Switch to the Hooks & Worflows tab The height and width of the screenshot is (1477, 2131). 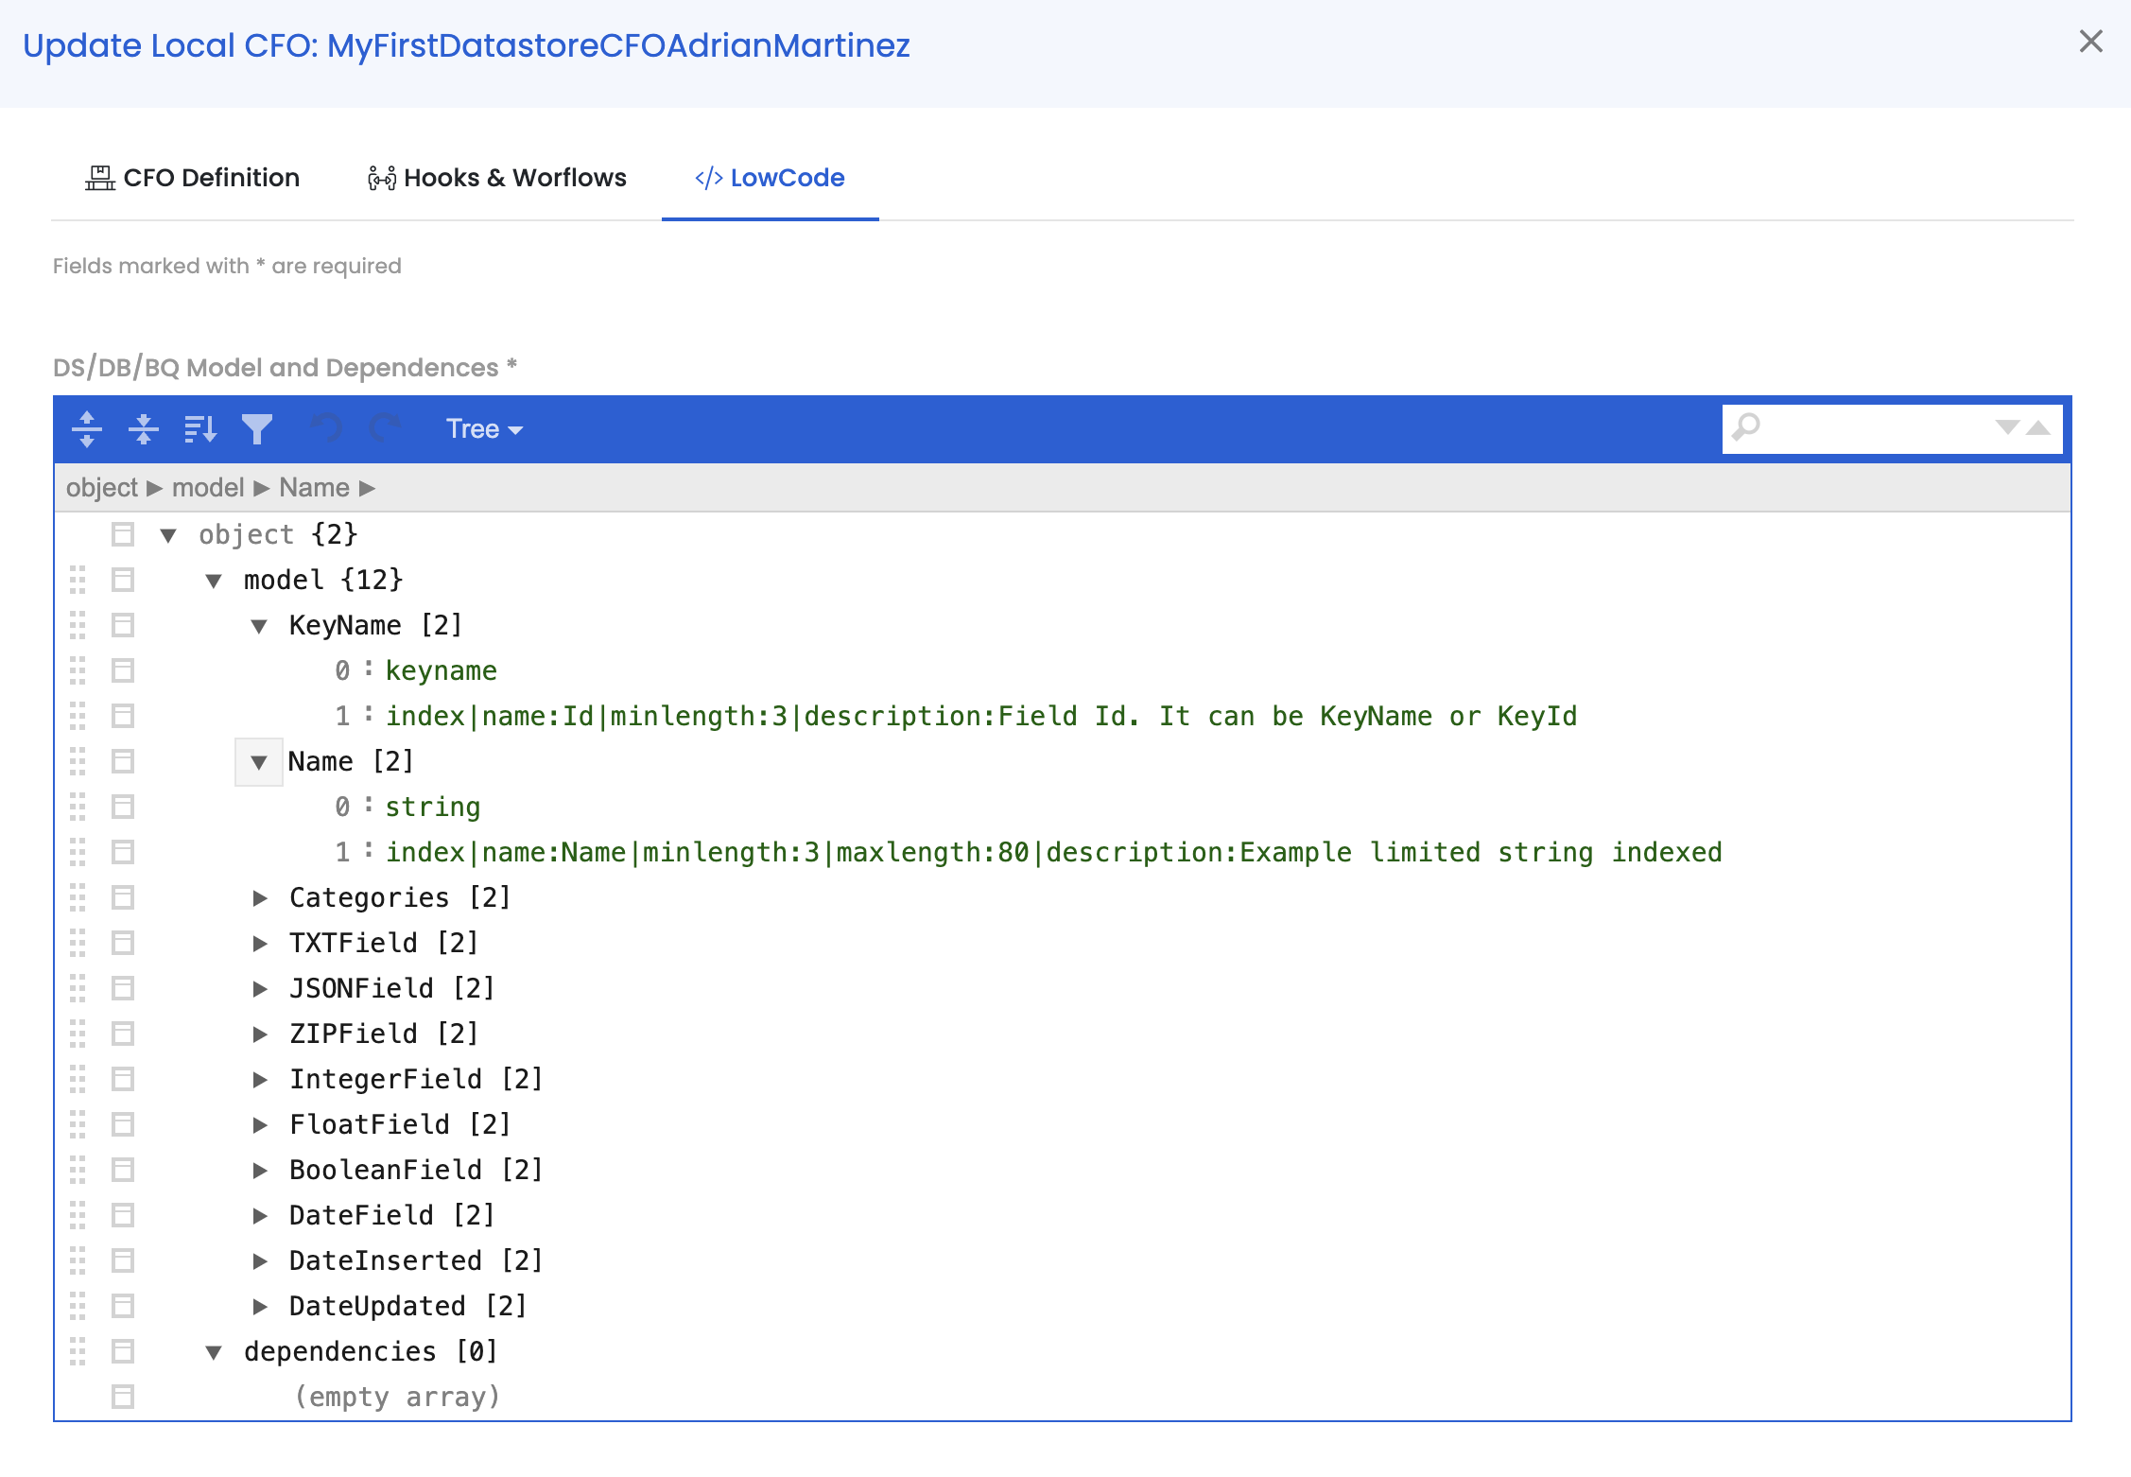coord(496,178)
